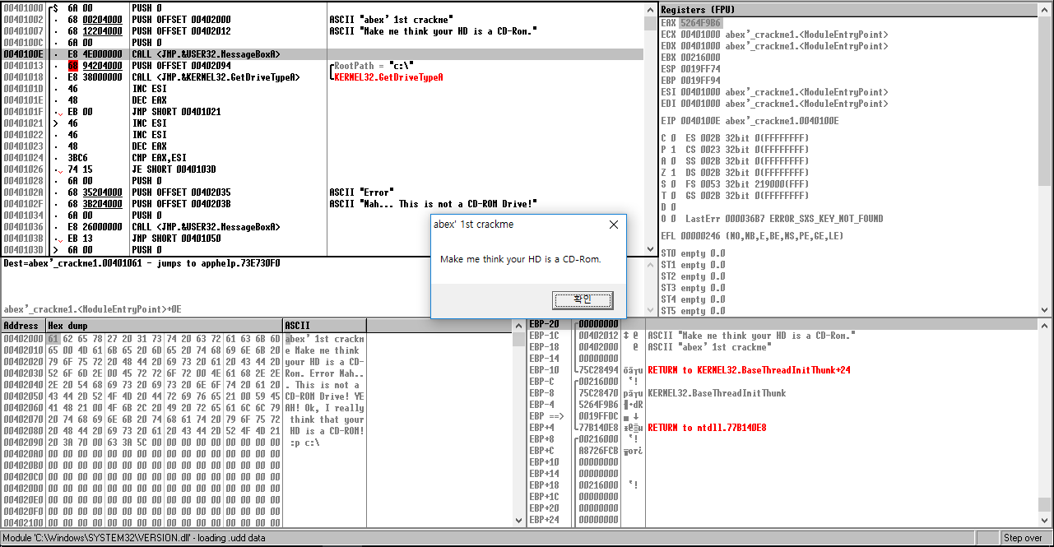This screenshot has width=1054, height=547.
Task: Toggle the S sign flag value
Action: 674,183
